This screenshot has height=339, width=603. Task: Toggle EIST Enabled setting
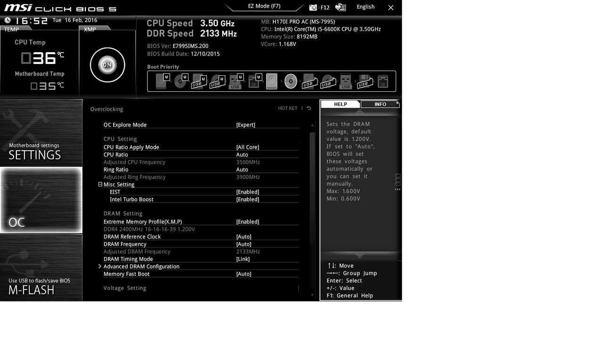247,192
